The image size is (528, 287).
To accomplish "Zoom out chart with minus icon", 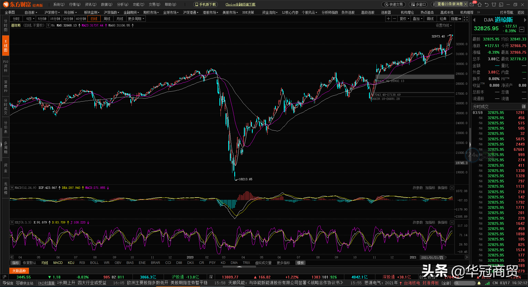I will tap(394, 19).
